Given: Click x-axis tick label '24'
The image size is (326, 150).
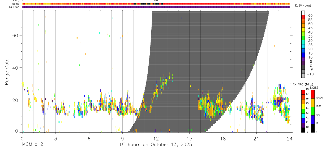Looking at the screenshot, I should (x=290, y=138).
